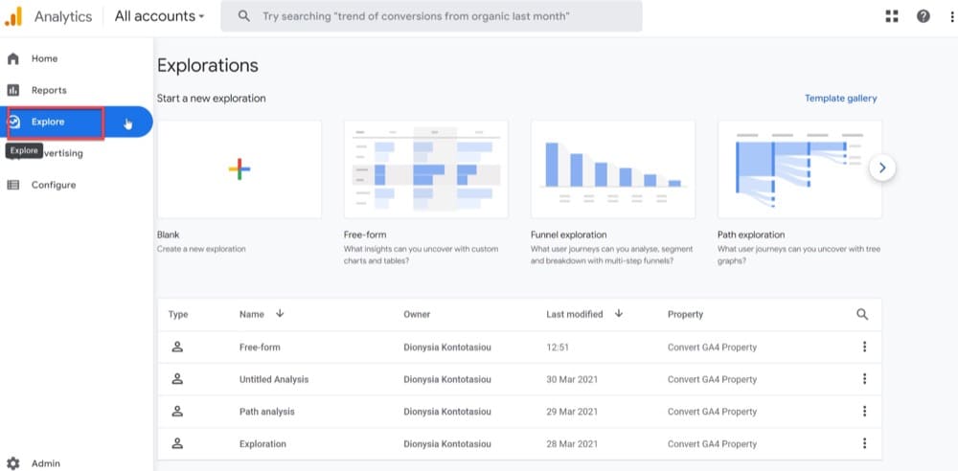Click the Configure table icon
Image resolution: width=958 pixels, height=471 pixels.
point(13,185)
